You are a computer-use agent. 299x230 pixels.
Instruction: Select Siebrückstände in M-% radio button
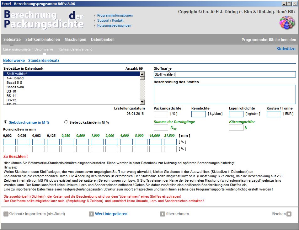click(66, 122)
